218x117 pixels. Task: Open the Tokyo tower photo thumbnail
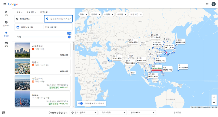point(22,99)
